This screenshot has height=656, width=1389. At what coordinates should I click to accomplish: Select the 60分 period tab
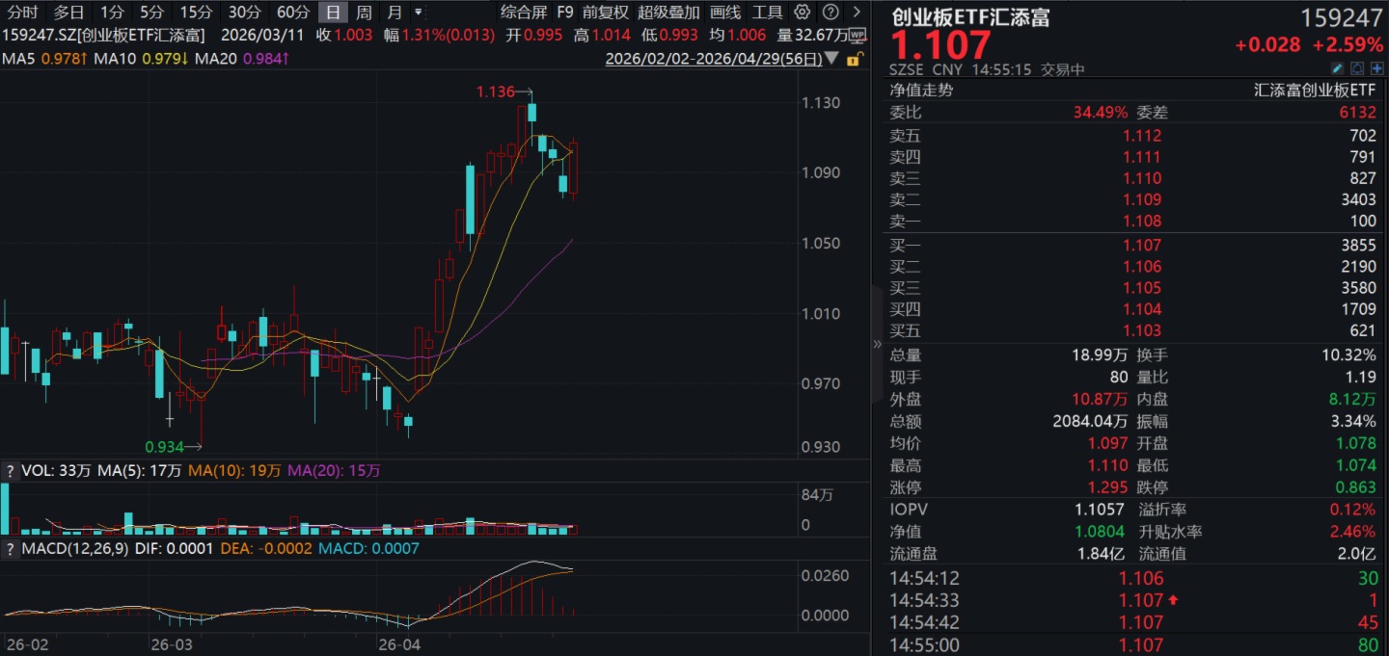pyautogui.click(x=293, y=13)
